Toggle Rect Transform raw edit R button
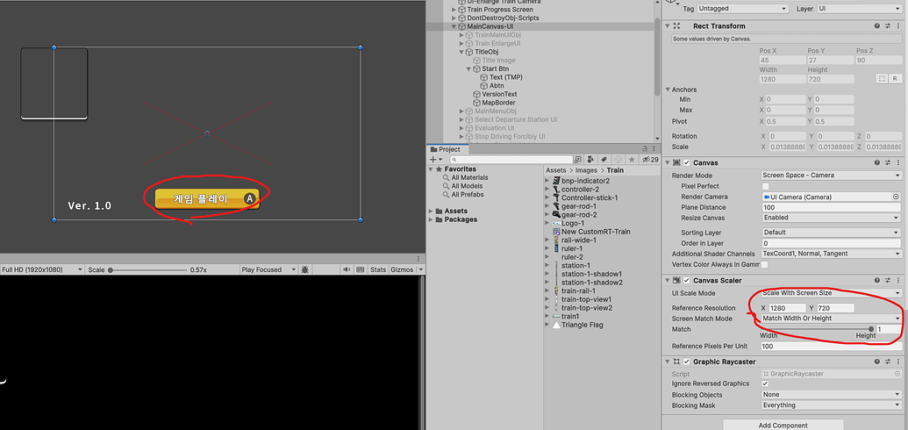 [895, 78]
